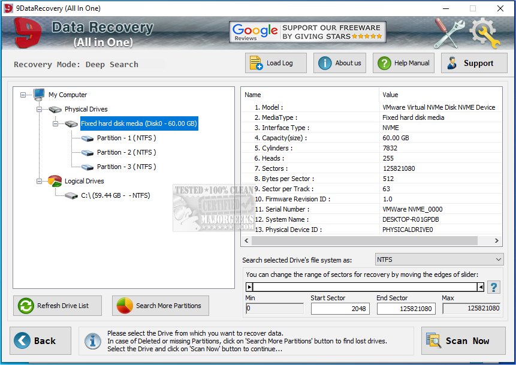This screenshot has width=516, height=365.
Task: Click the properties list right scroll arrow
Action: pos(497,240)
